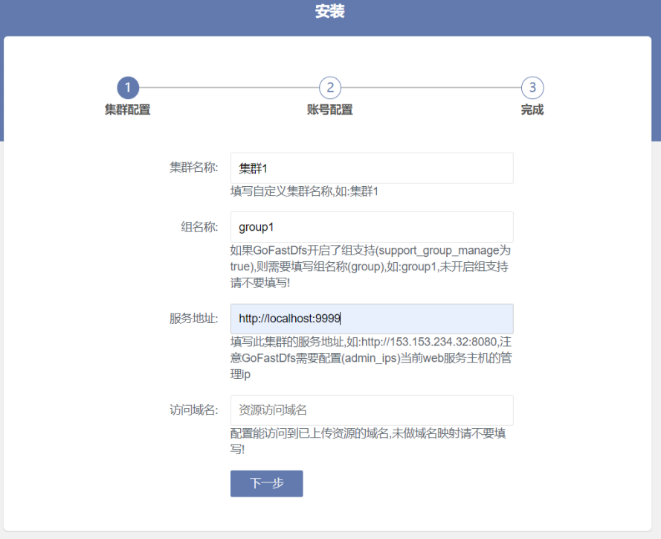Viewport: 661px width, 539px height.
Task: Click the step 2 circle icon
Action: point(330,87)
